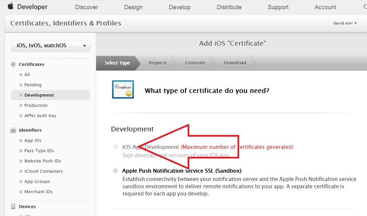Click the Apple Push Notification service SSL label
This screenshot has height=216, width=367.
point(182,171)
